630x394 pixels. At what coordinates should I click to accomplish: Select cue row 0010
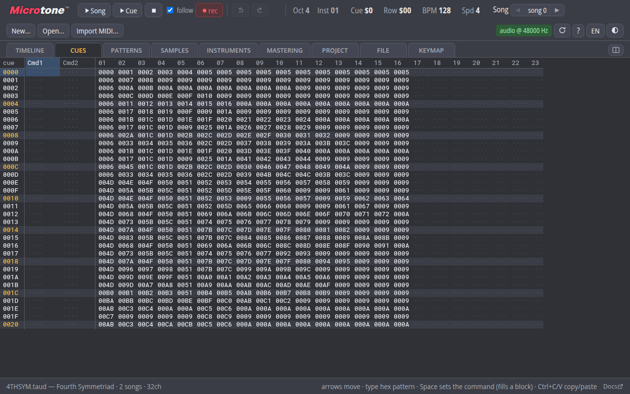pos(11,198)
